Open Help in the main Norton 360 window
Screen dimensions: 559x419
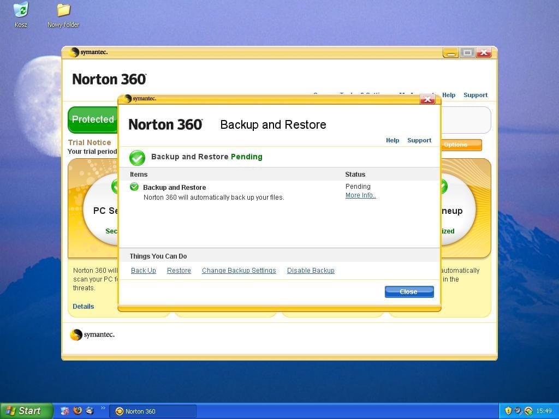(449, 95)
